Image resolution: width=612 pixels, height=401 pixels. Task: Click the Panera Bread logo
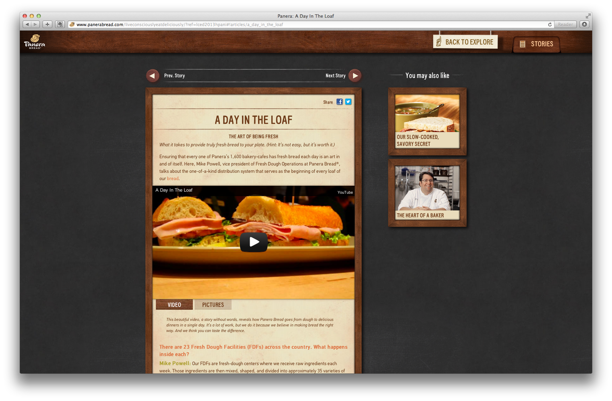[x=35, y=41]
